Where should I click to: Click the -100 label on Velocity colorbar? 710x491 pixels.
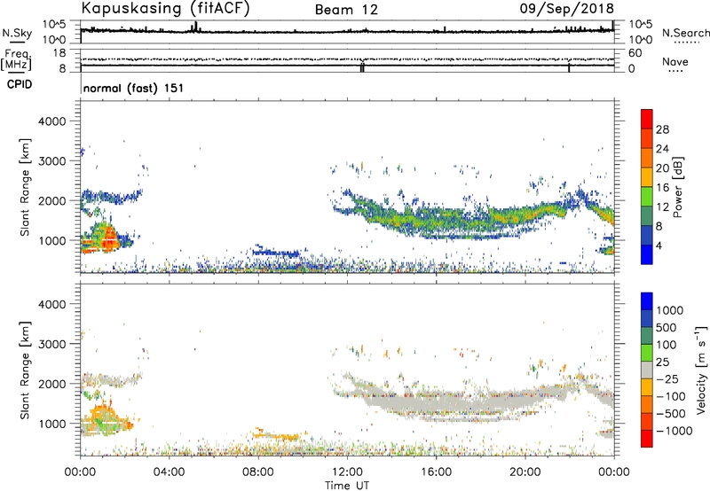[671, 396]
